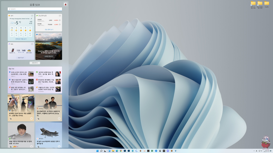273x153 pixels.
Task: React to fighter jet news card emoji button
Action: coord(38,146)
